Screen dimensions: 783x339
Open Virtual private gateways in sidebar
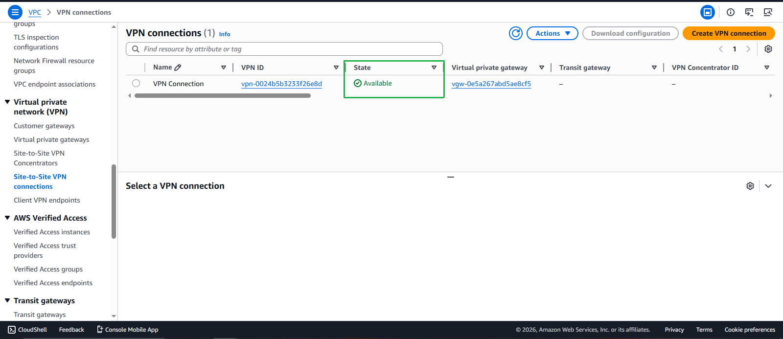click(x=51, y=139)
